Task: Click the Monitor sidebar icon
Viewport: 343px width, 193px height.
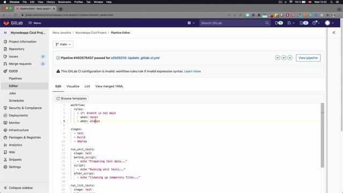Action: click(x=5, y=123)
